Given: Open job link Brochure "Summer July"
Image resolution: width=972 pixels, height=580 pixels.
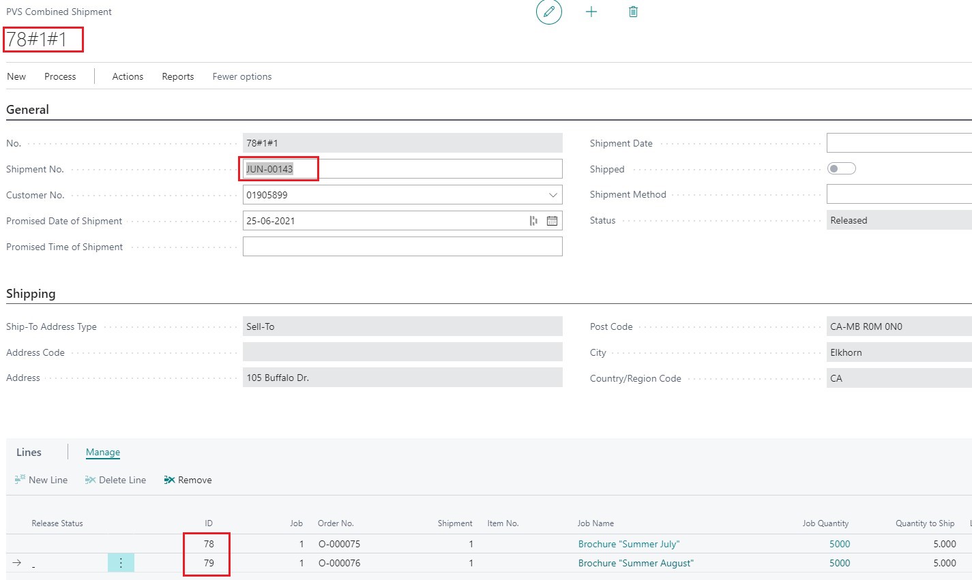Looking at the screenshot, I should tap(629, 544).
